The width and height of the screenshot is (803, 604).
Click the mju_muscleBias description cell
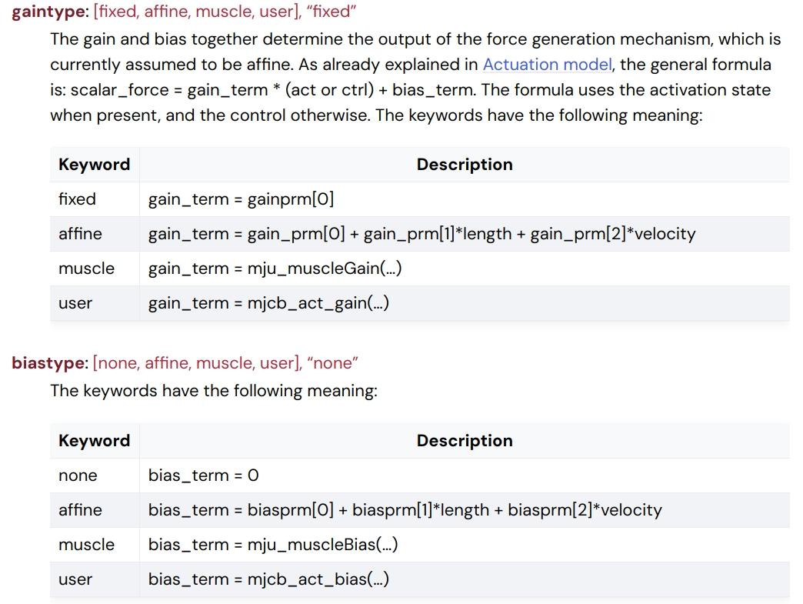[x=273, y=545]
